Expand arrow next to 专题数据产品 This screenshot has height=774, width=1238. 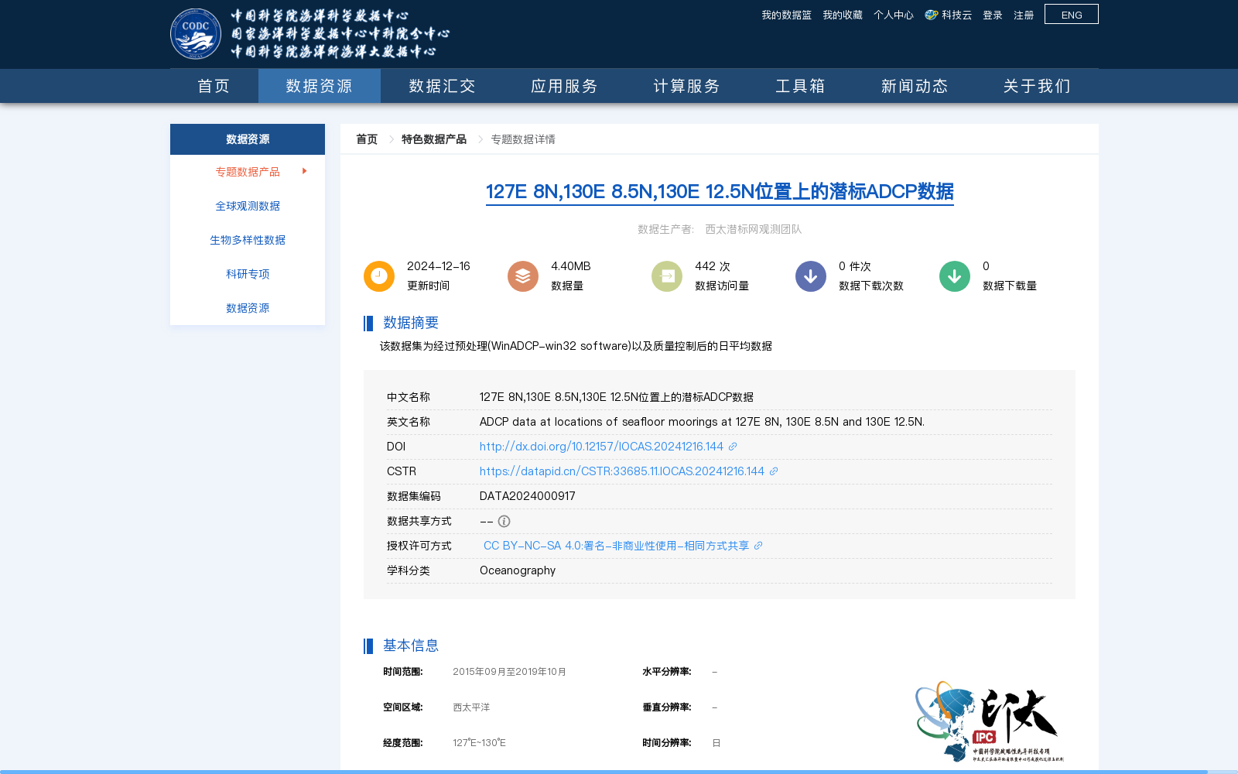pos(305,171)
